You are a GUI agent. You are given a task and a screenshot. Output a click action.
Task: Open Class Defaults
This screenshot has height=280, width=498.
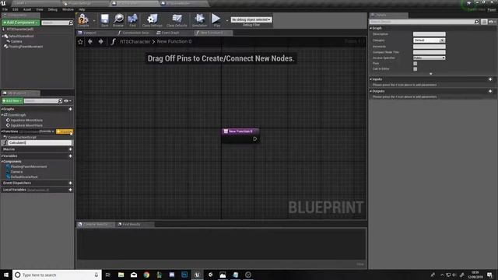(177, 20)
